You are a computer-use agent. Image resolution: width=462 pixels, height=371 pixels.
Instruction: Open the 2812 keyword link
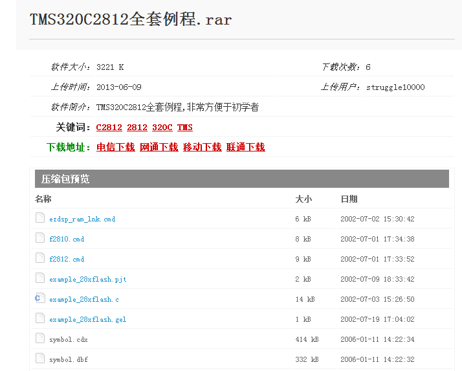pyautogui.click(x=137, y=128)
